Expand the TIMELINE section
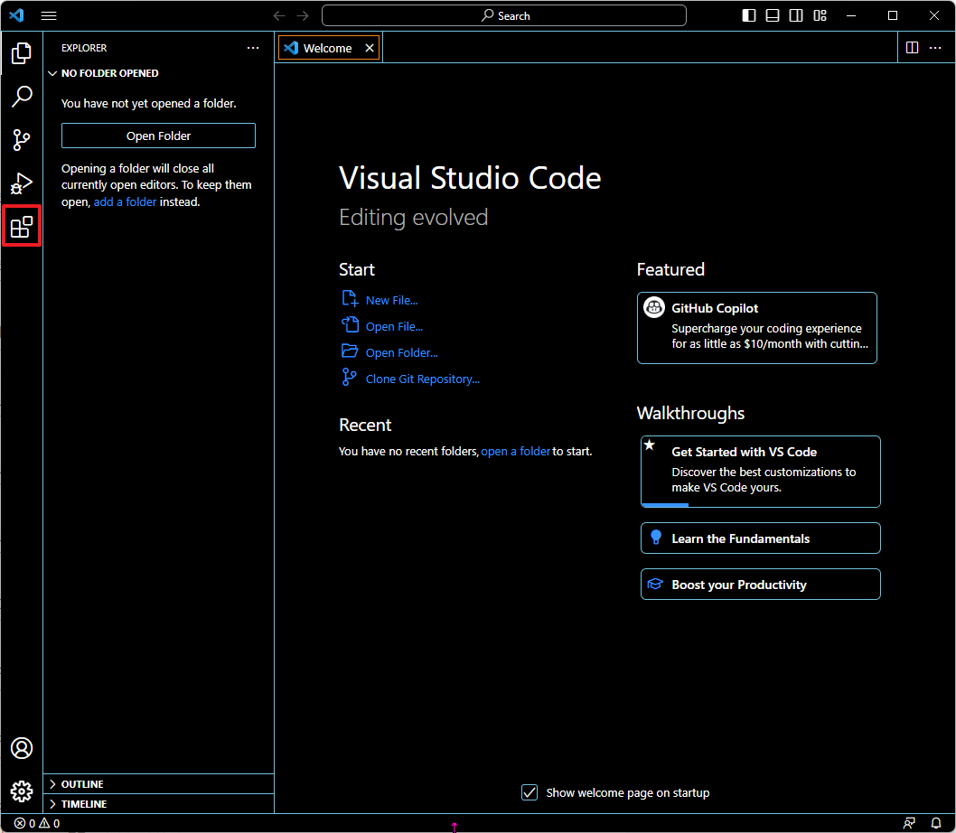 click(158, 804)
